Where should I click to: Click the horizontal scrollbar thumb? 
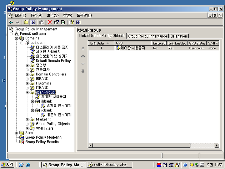point(141,146)
